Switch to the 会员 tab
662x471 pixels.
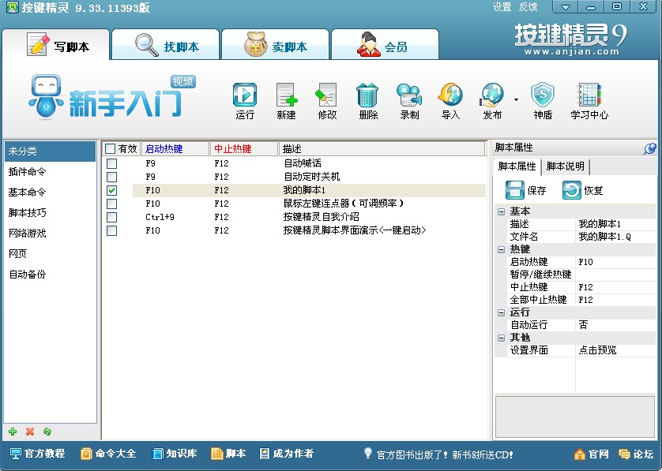pos(385,45)
